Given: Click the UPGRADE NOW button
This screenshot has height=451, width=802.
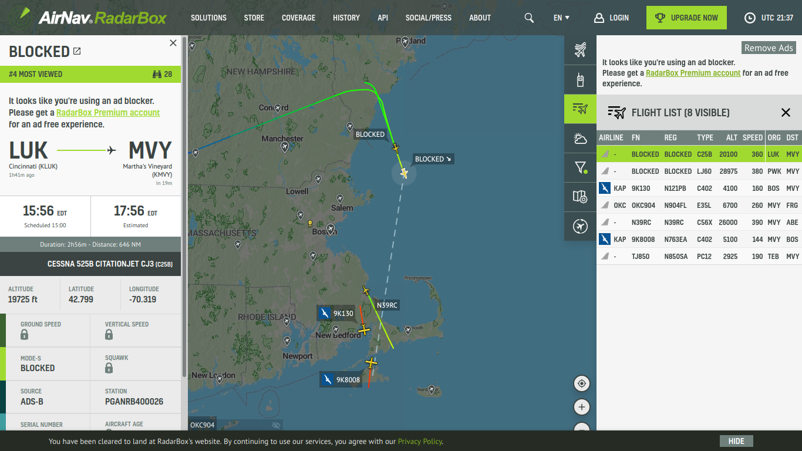Looking at the screenshot, I should click(686, 18).
